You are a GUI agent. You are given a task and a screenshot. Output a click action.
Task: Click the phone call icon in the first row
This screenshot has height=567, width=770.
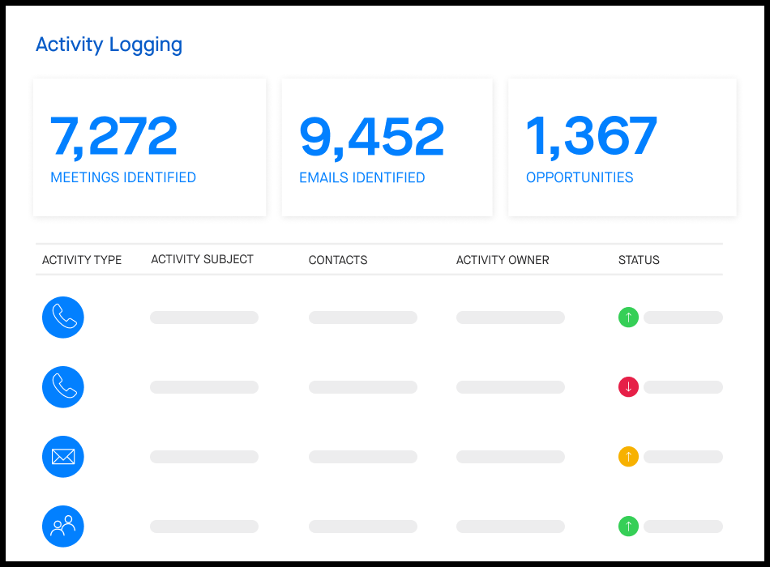[x=63, y=318]
